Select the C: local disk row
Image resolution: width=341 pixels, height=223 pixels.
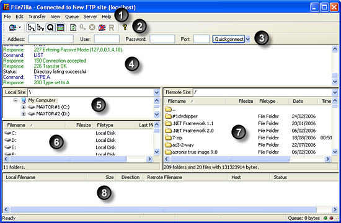[x=78, y=133]
